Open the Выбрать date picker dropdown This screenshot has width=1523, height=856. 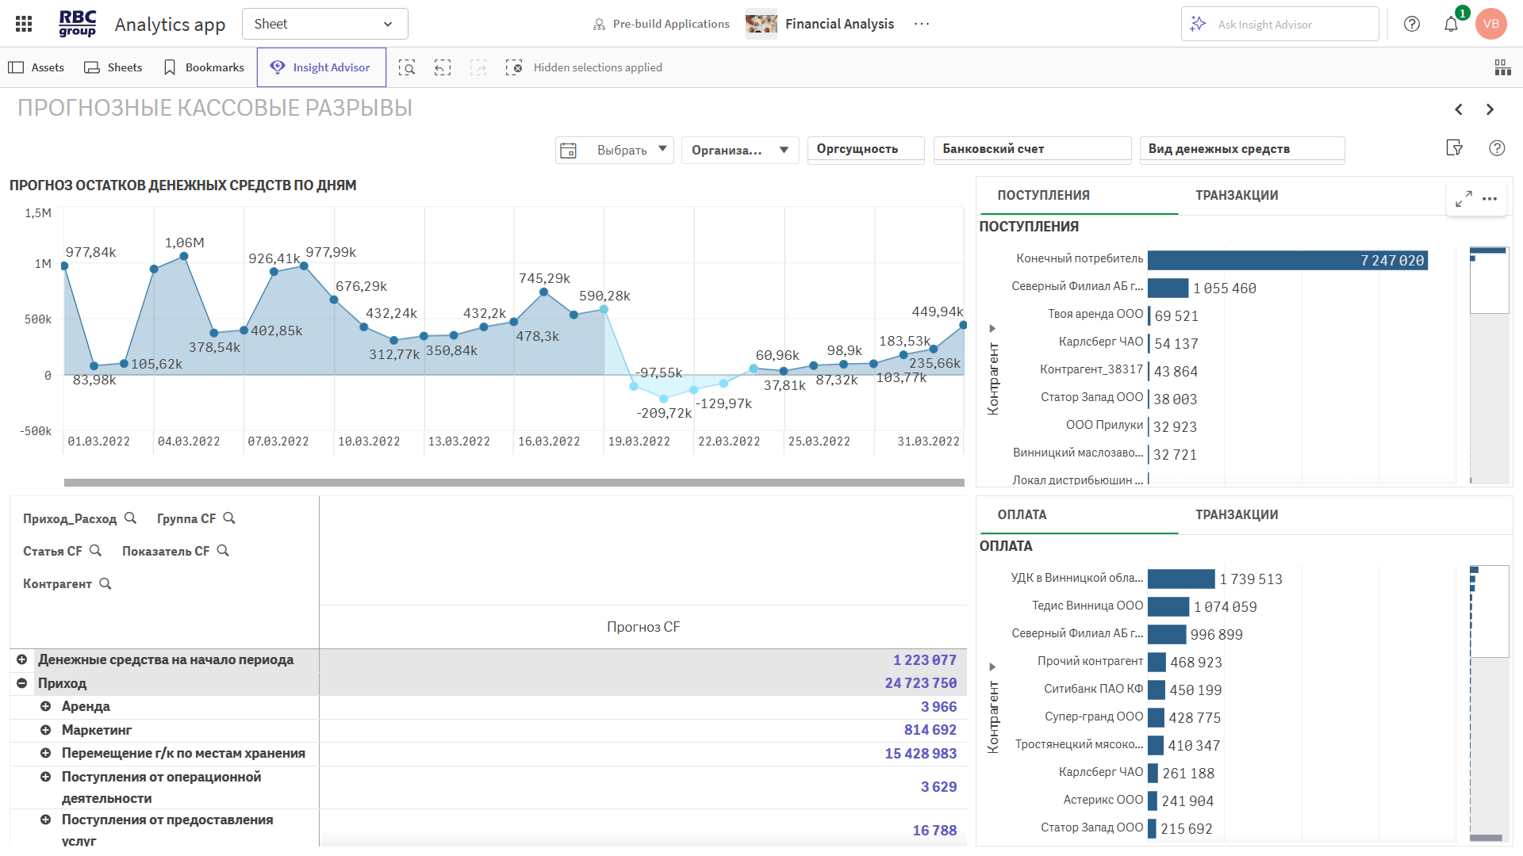(615, 150)
